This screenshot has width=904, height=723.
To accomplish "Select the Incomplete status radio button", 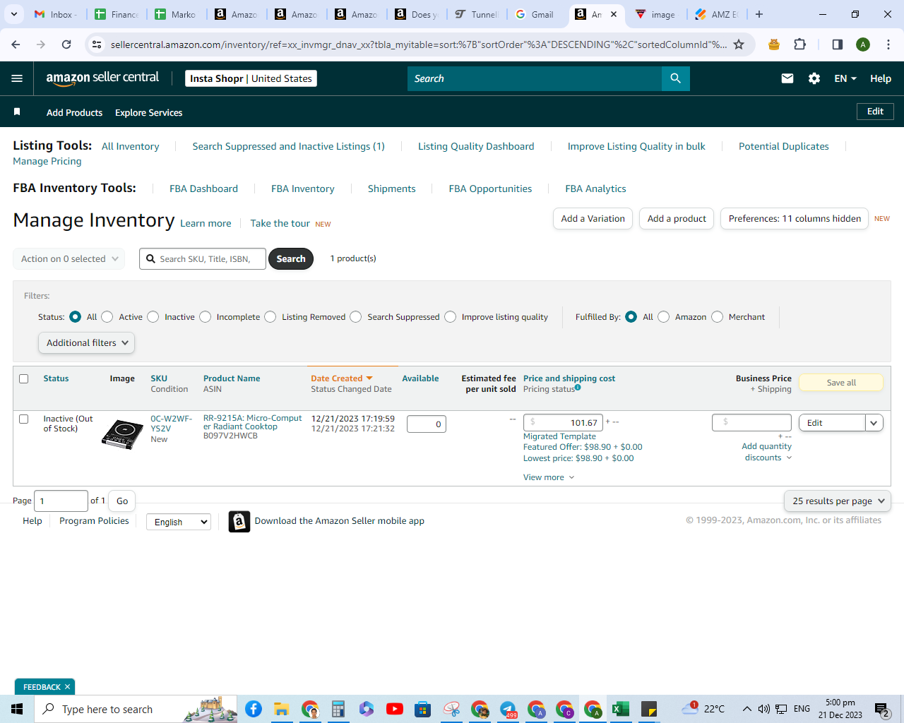I will click(x=206, y=317).
